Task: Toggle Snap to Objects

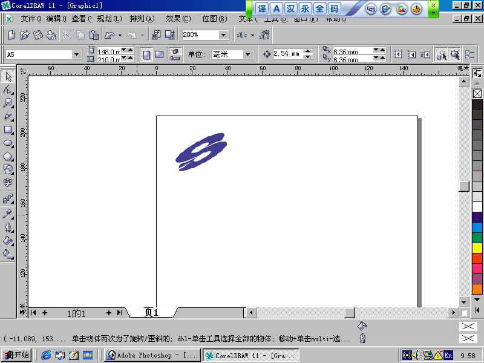Action: (425, 54)
